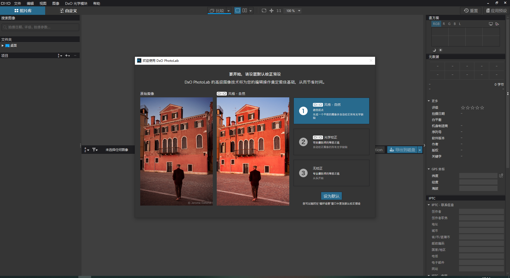Click the 1:1 zoom icon
The image size is (510, 278).
(x=279, y=11)
